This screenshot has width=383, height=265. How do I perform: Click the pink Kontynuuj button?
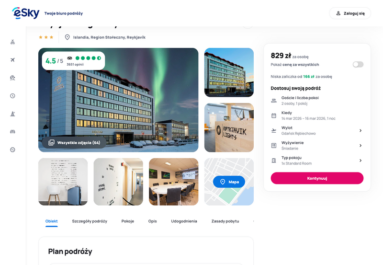[317, 178]
